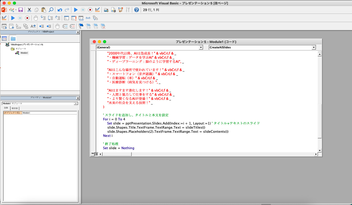Toggle a bookmark with the blue flag
The height and width of the screenshot is (205, 352).
tap(81, 26)
